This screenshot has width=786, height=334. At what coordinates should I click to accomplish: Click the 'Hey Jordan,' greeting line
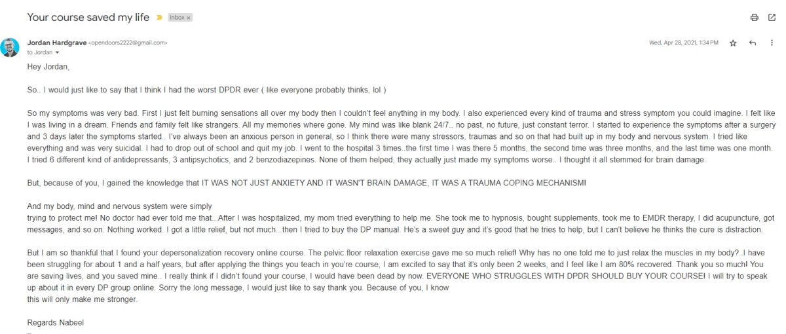[48, 67]
